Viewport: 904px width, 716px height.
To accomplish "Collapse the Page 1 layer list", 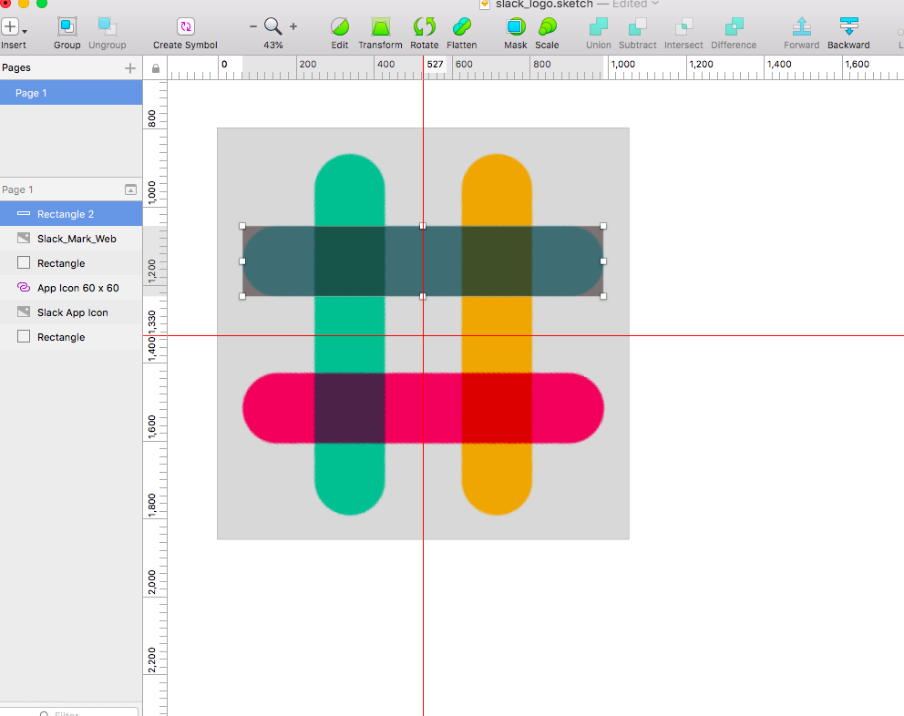I will 131,189.
